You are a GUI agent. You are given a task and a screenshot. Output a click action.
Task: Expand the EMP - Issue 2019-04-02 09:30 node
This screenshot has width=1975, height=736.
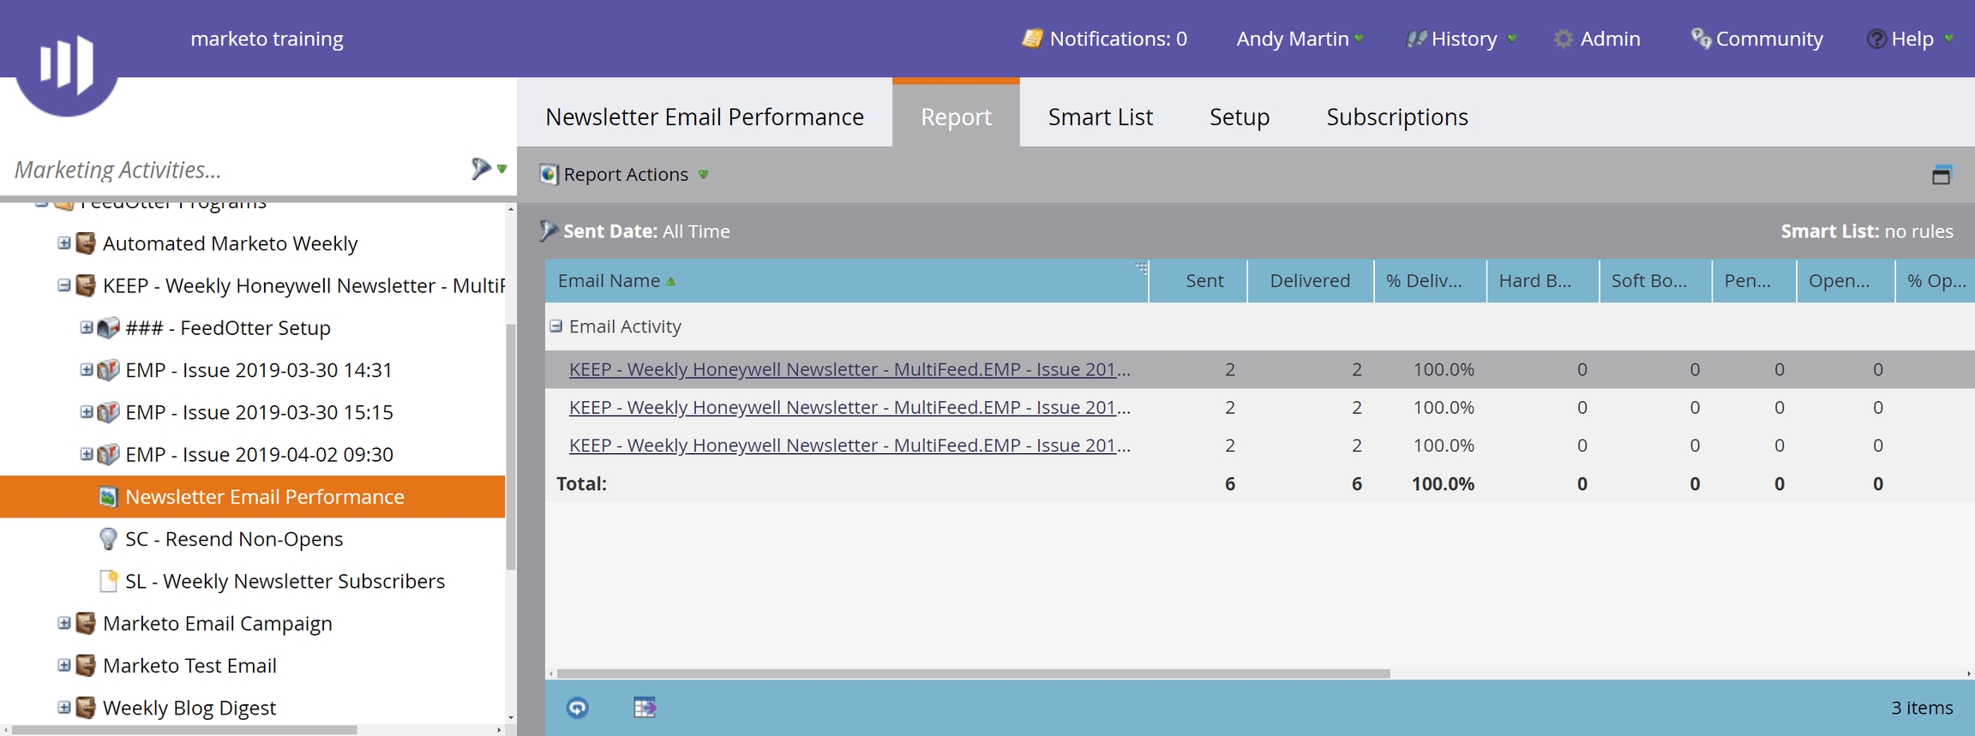(x=87, y=454)
